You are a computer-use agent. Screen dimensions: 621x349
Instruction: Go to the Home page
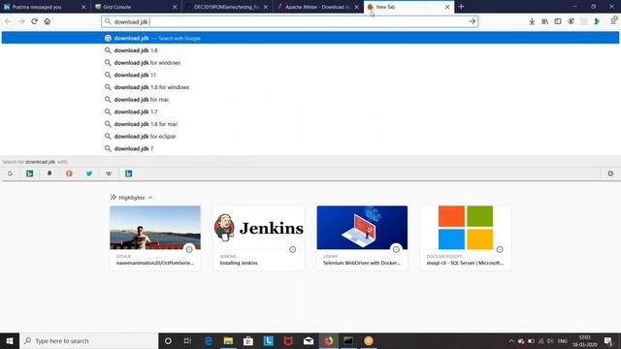48,21
